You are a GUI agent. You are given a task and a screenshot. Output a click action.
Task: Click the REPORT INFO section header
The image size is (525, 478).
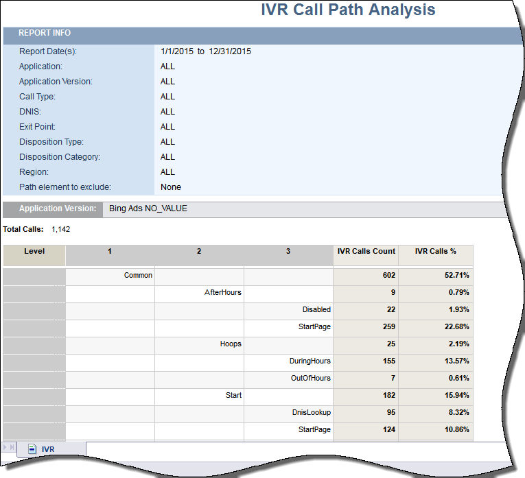(x=44, y=33)
